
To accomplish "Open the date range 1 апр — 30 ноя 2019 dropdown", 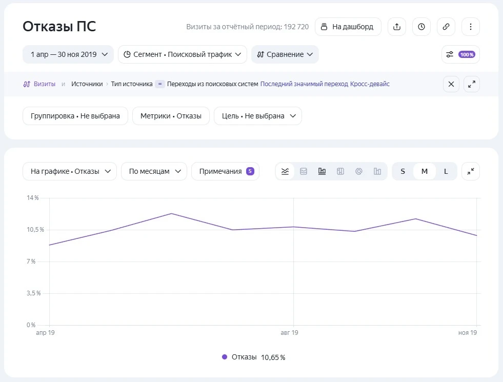I will 68,54.
